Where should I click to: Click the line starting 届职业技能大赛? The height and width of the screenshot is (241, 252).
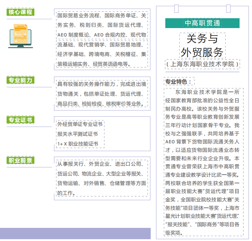pos(202,191)
